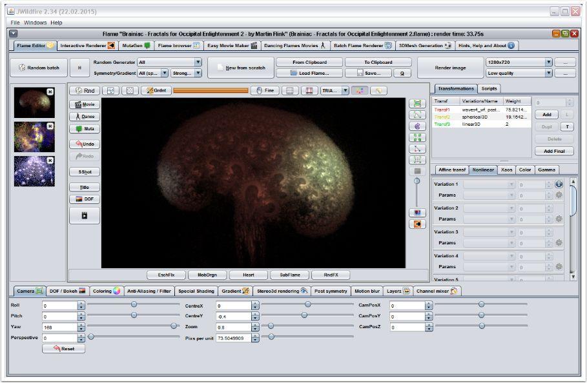The image size is (587, 383).
Task: Toggle the four green squares icon
Action: click(x=417, y=137)
